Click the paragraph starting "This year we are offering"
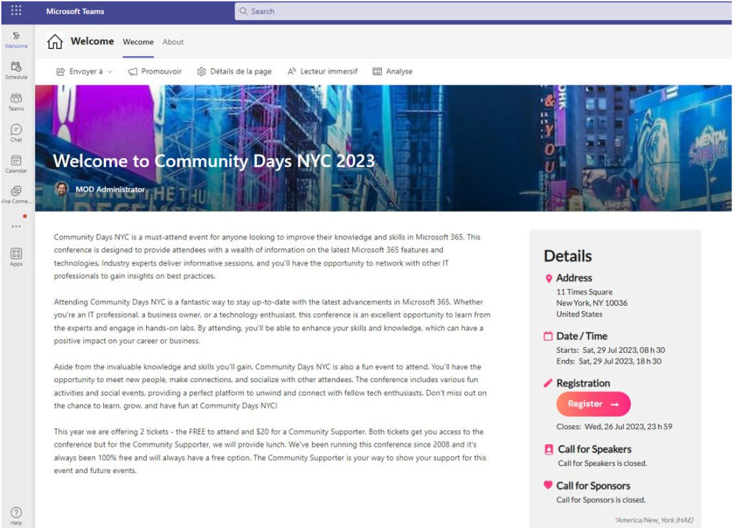This screenshot has height=528, width=735. [x=270, y=451]
